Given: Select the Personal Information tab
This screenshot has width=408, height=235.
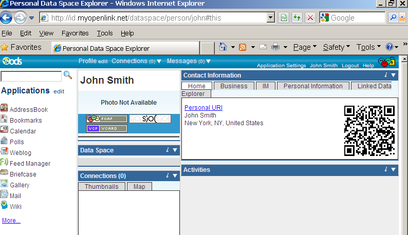Looking at the screenshot, I should click(313, 86).
